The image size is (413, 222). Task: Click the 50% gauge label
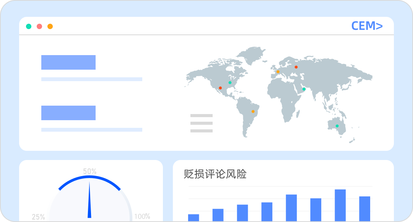coord(90,171)
